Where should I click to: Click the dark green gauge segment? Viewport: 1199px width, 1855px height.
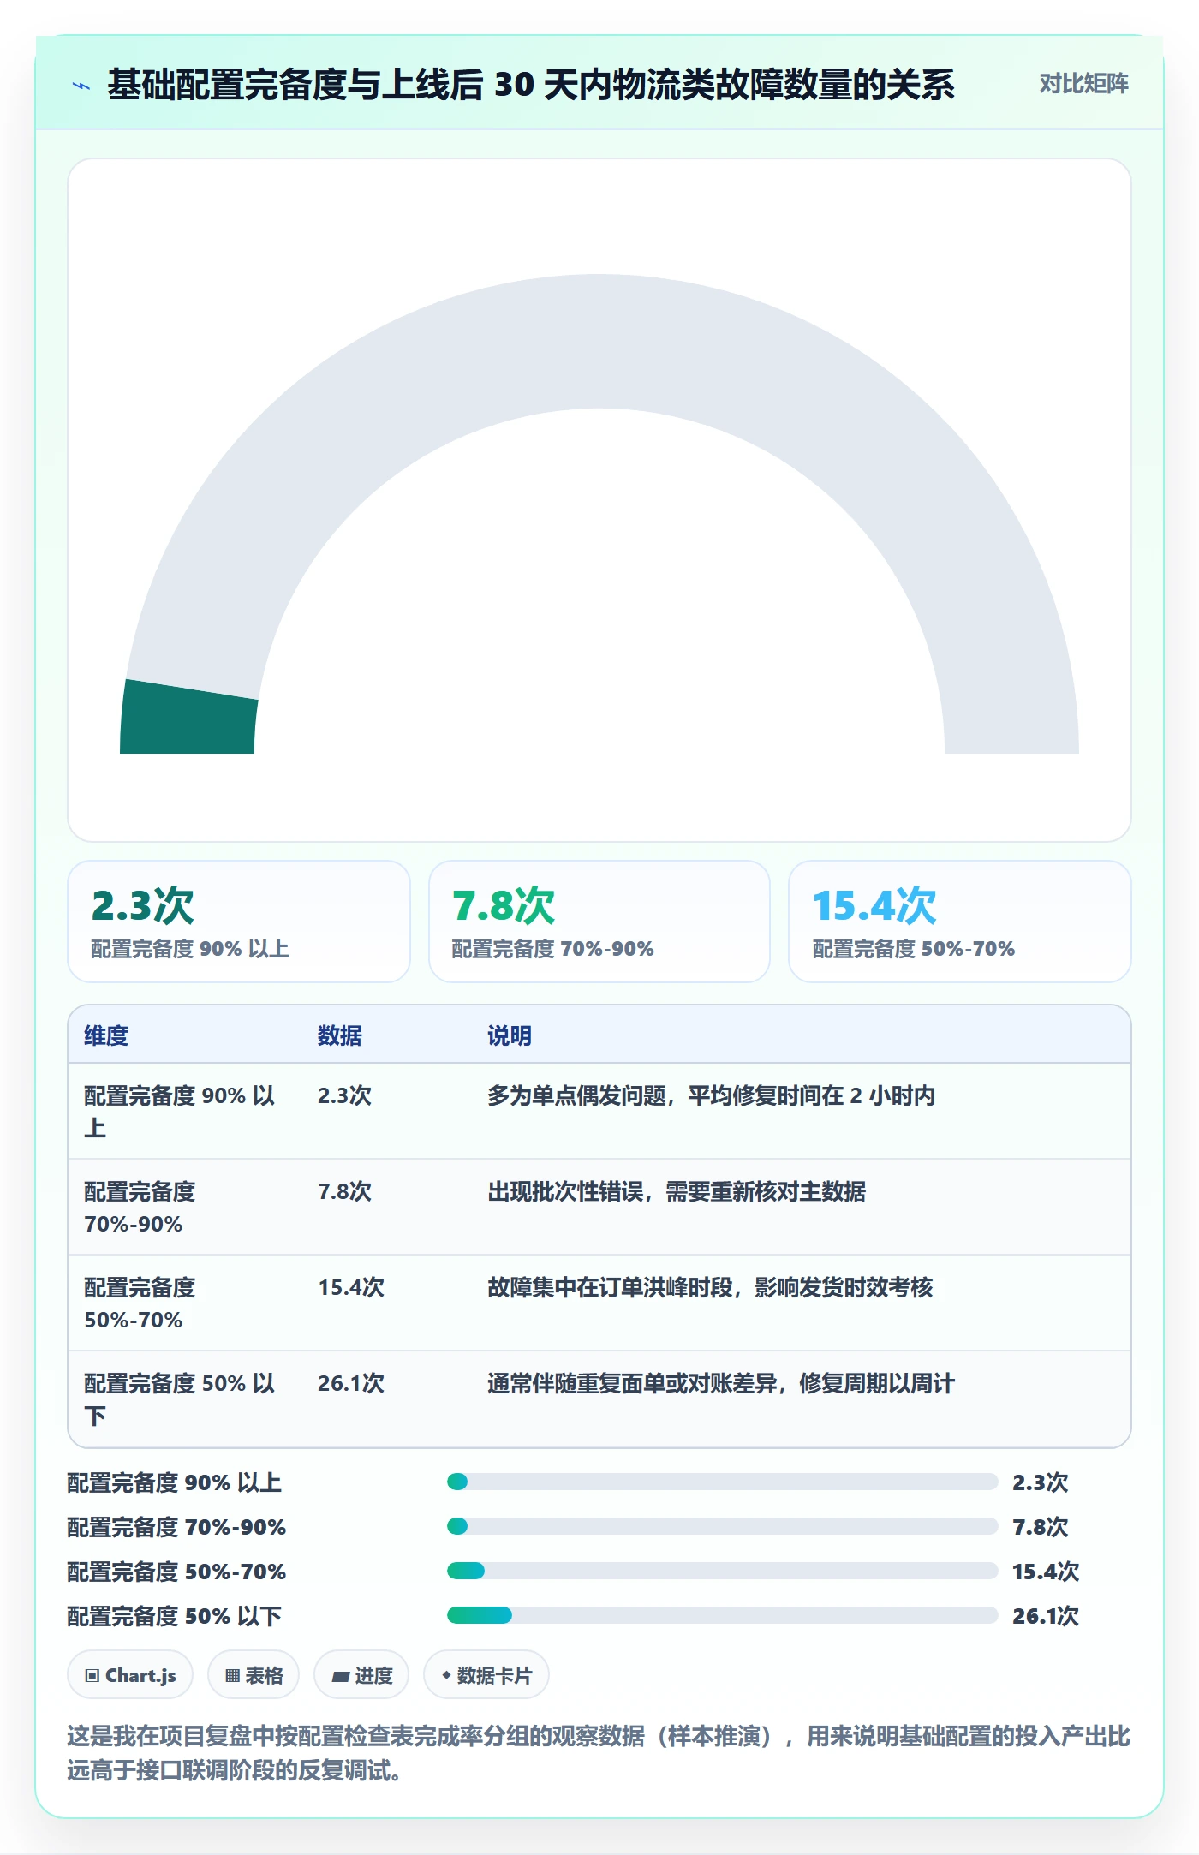click(188, 718)
